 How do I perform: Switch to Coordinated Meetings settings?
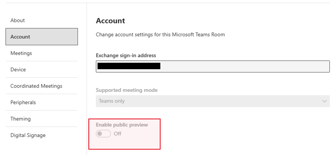coord(36,86)
